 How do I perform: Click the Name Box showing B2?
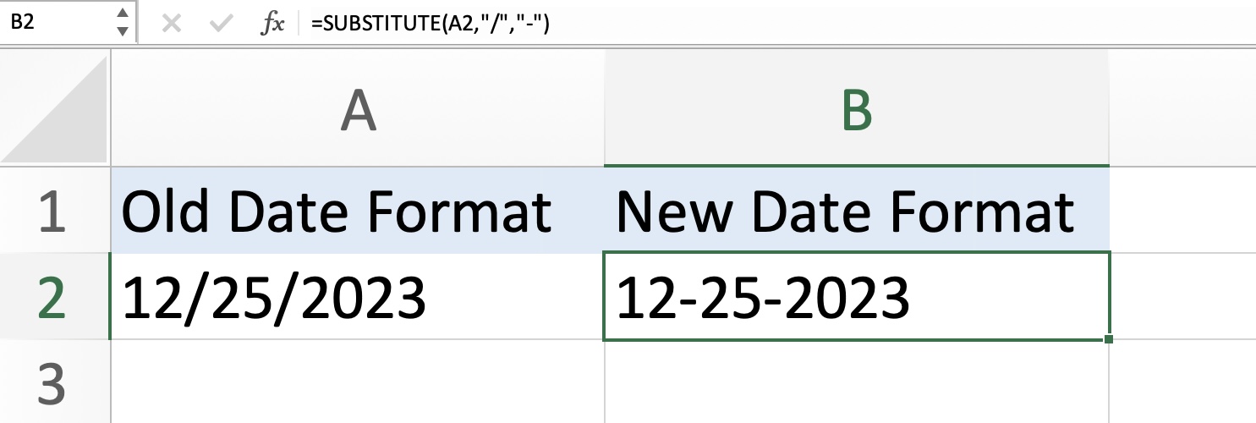[56, 23]
